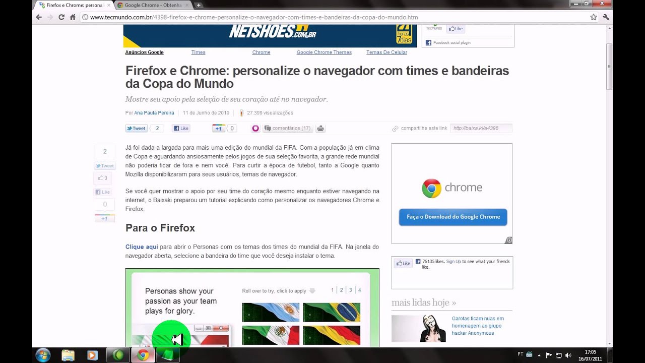Open Google Chrome Themes ad link
645x363 pixels.
coord(324,52)
